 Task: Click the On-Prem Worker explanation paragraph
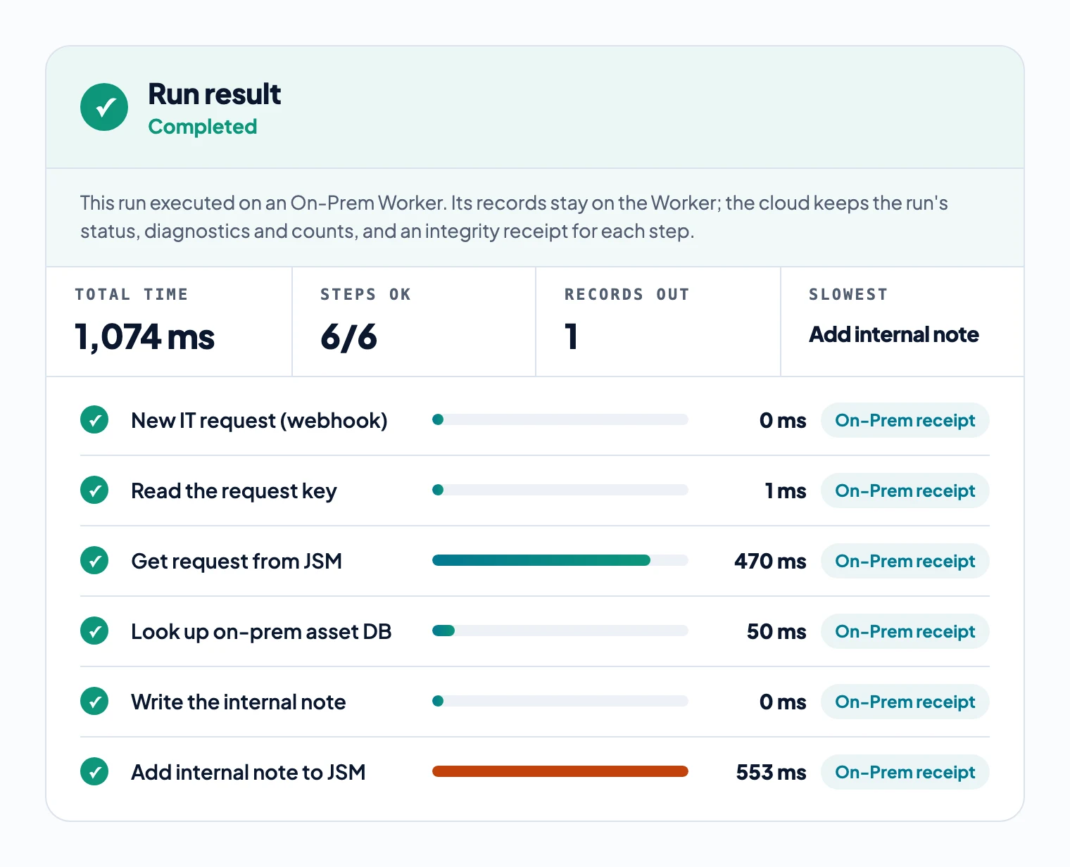(x=514, y=217)
